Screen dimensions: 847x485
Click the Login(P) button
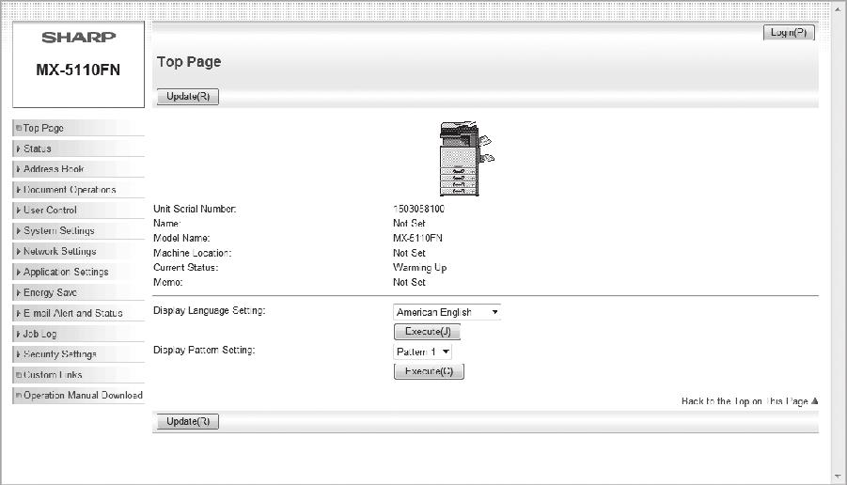[789, 32]
